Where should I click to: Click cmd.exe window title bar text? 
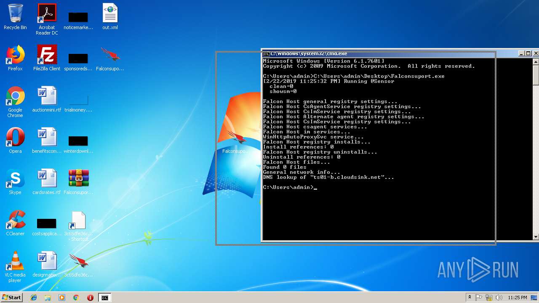click(309, 53)
